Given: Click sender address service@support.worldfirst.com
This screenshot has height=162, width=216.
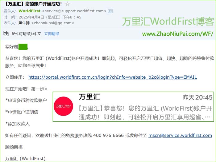Looking at the screenshot, I should pos(74,11).
